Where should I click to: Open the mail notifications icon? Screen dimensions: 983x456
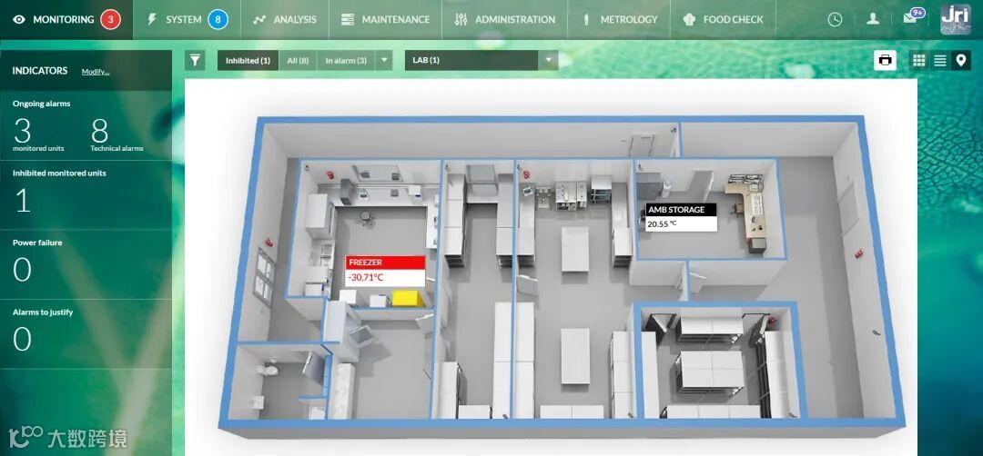point(912,17)
